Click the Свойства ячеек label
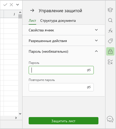This screenshot has width=116, height=129. pyautogui.click(x=41, y=30)
